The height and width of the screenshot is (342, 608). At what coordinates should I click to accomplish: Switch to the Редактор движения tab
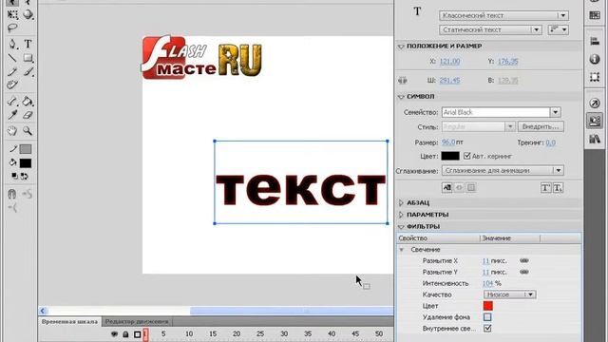point(137,322)
